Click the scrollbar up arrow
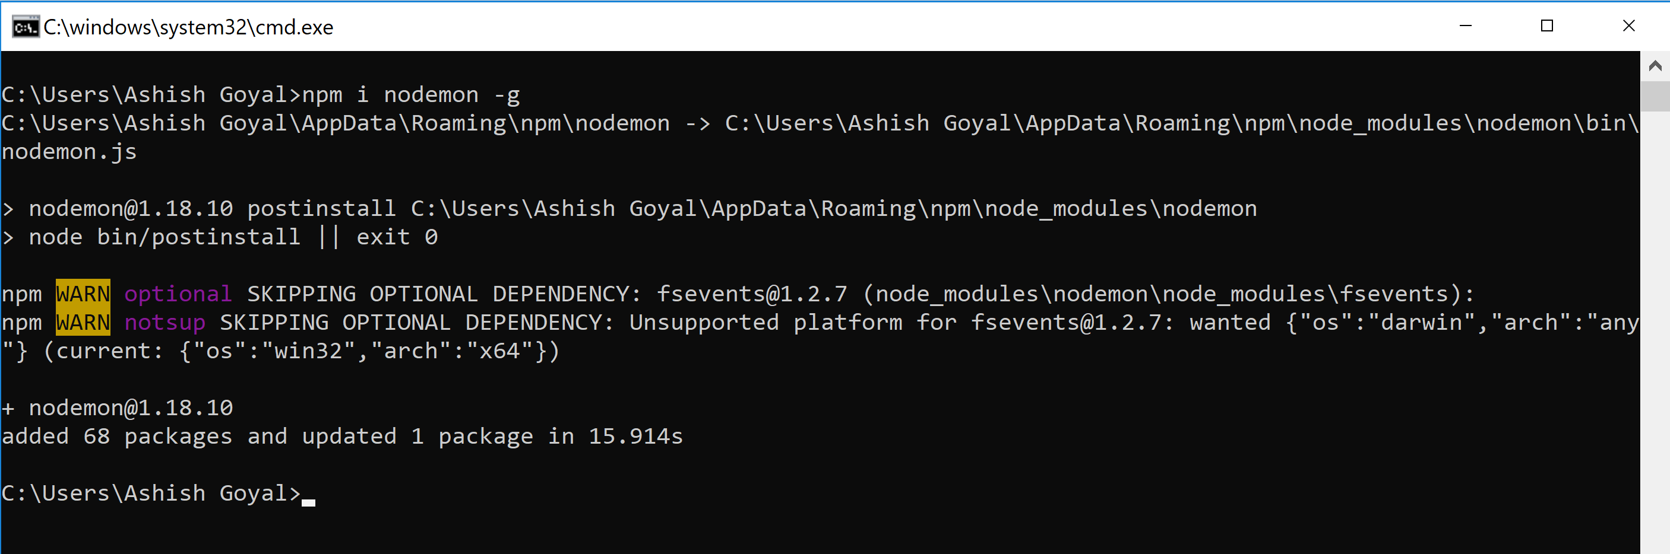1670x554 pixels. (x=1655, y=66)
